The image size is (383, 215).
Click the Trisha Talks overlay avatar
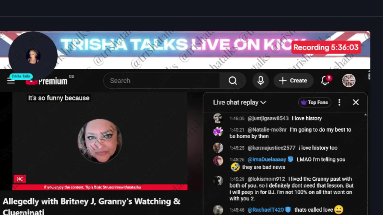coord(33,56)
